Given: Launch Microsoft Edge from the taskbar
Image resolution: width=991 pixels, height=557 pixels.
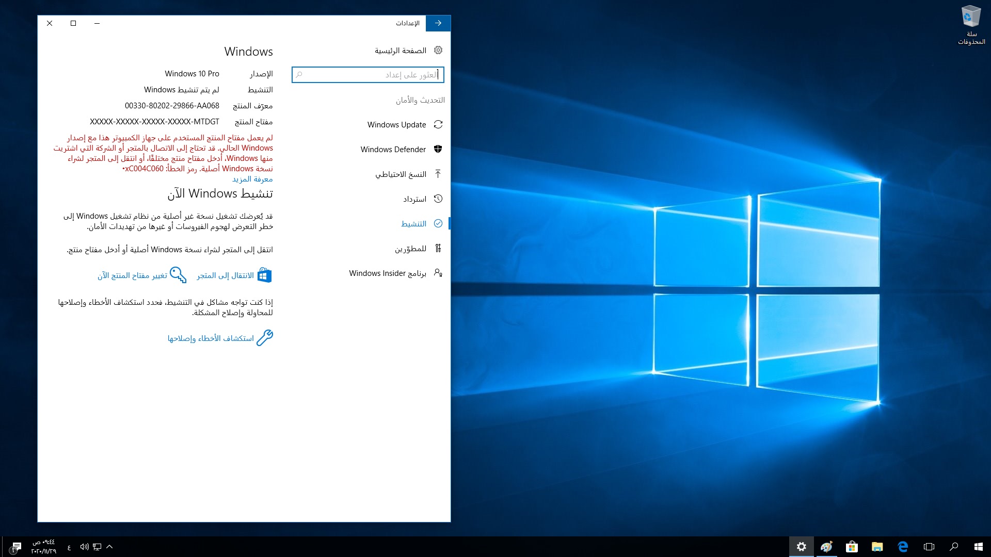Looking at the screenshot, I should click(x=903, y=547).
